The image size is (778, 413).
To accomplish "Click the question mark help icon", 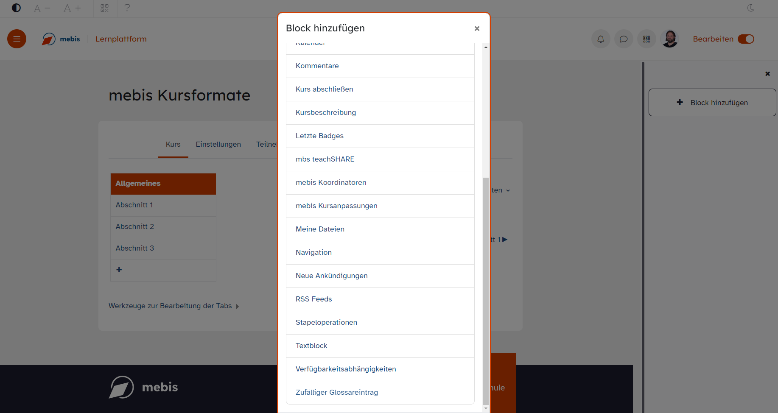I will tap(127, 8).
